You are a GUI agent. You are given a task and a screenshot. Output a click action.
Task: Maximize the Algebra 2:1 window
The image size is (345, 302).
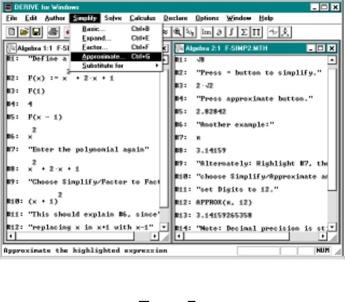(x=320, y=48)
